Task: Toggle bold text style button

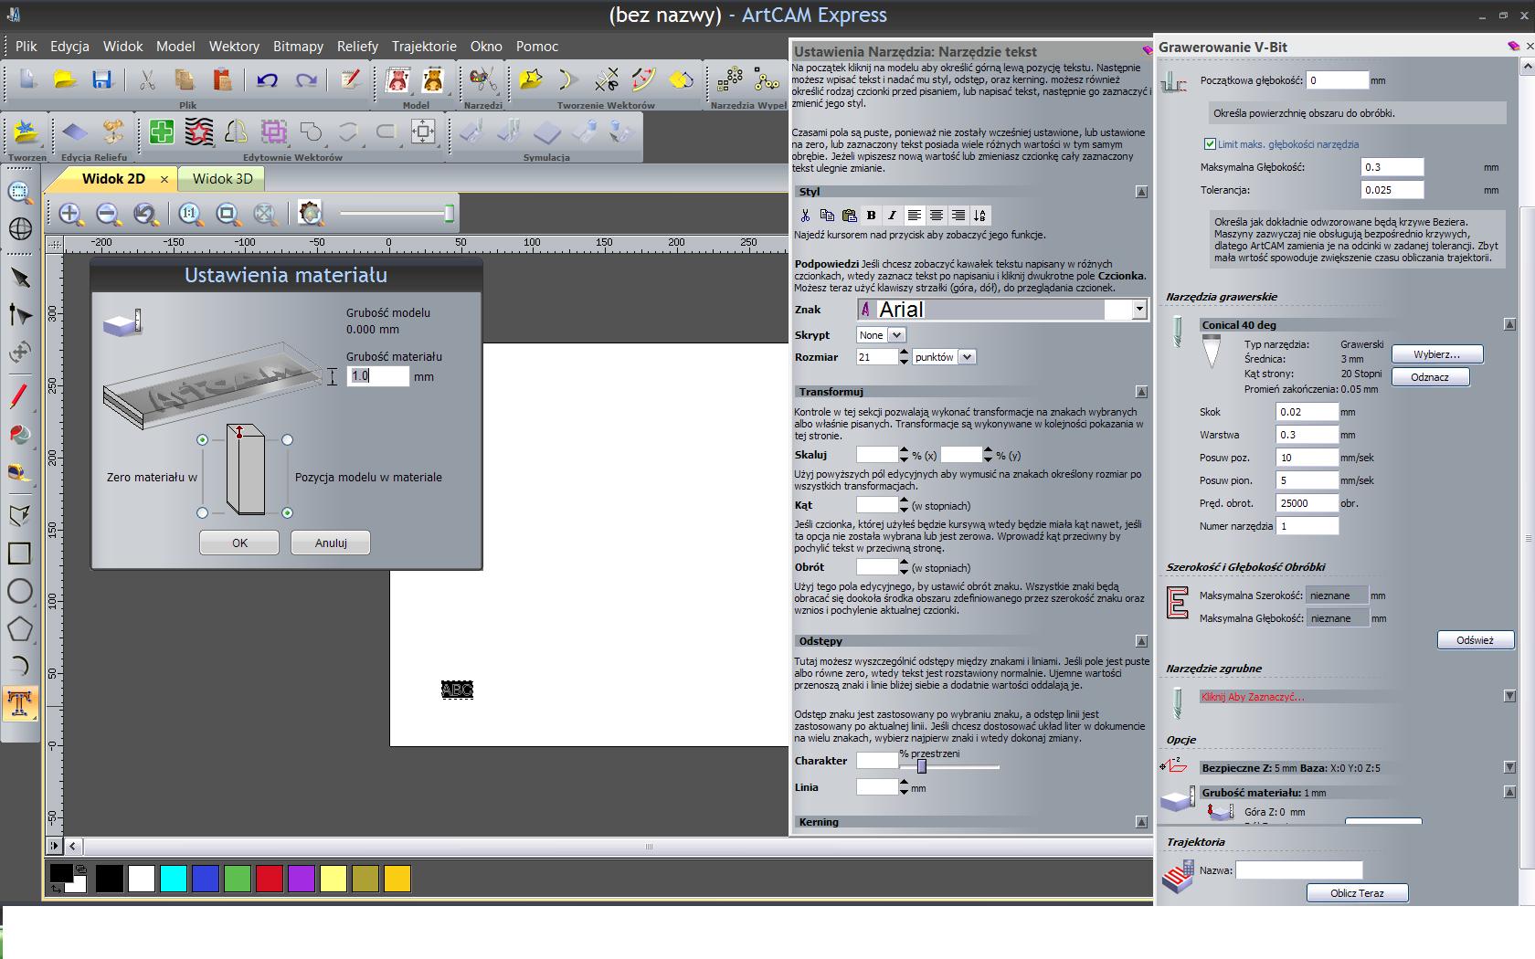Action: 871,216
